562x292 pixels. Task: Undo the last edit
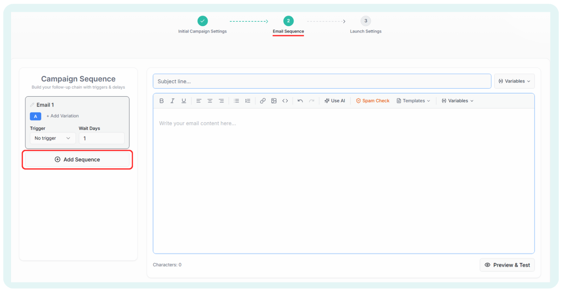coord(300,101)
